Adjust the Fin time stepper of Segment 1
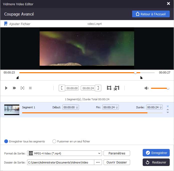Viewport: 174px width, 171px height. click(x=117, y=107)
